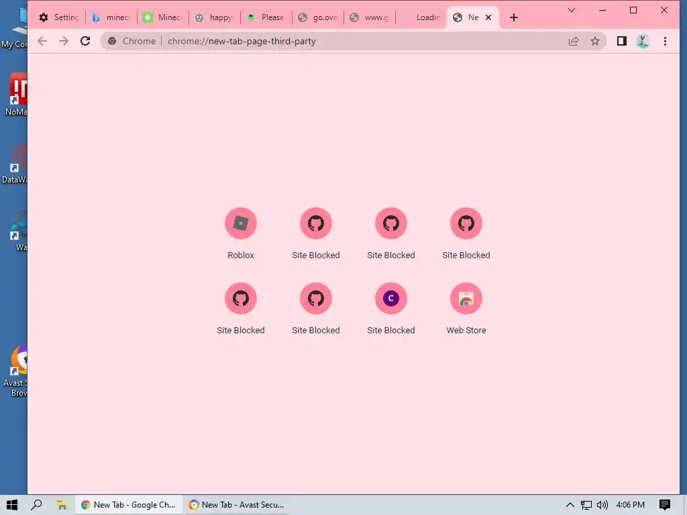The image size is (687, 515).
Task: Open the network status tray icon
Action: coord(586,505)
